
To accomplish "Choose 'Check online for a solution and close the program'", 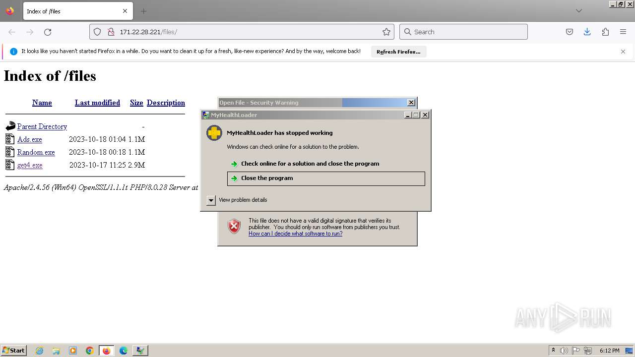I will tap(310, 164).
